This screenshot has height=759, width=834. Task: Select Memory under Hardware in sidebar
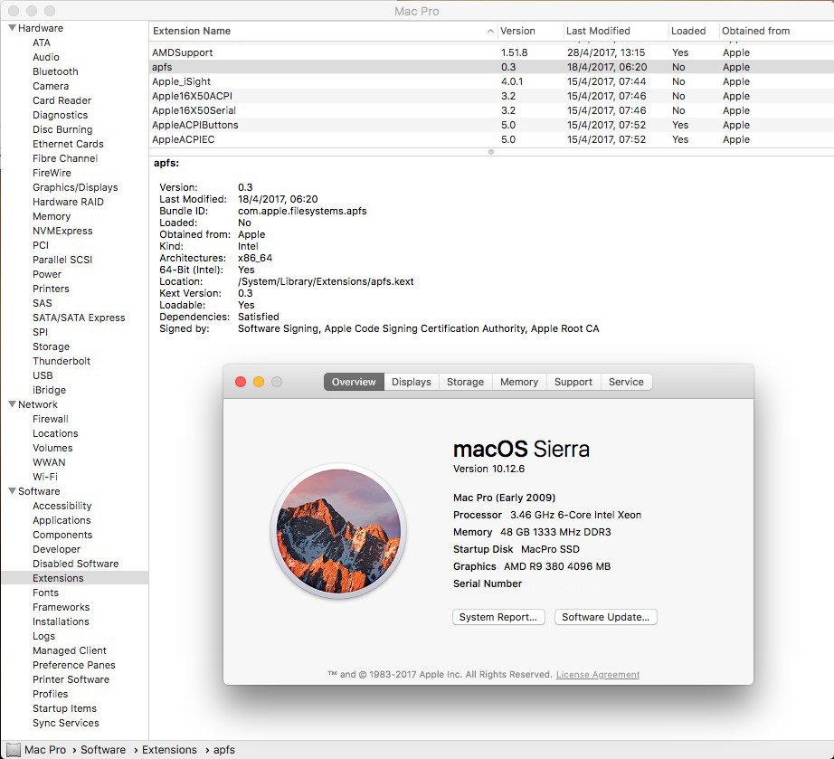[x=52, y=216]
